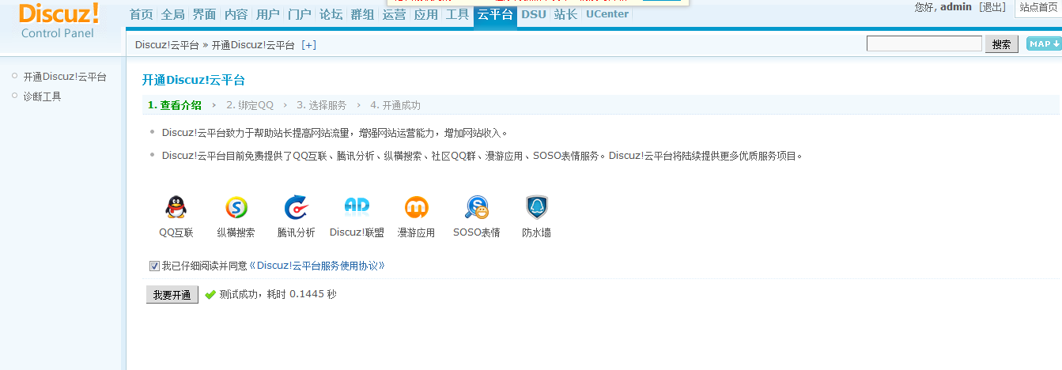Click the 腾讯分析 icon

[x=296, y=207]
